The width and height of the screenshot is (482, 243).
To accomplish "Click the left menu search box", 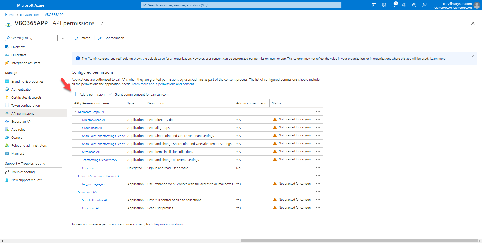I will (31, 38).
